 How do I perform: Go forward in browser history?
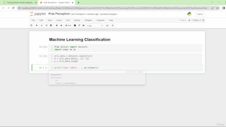[8, 8]
